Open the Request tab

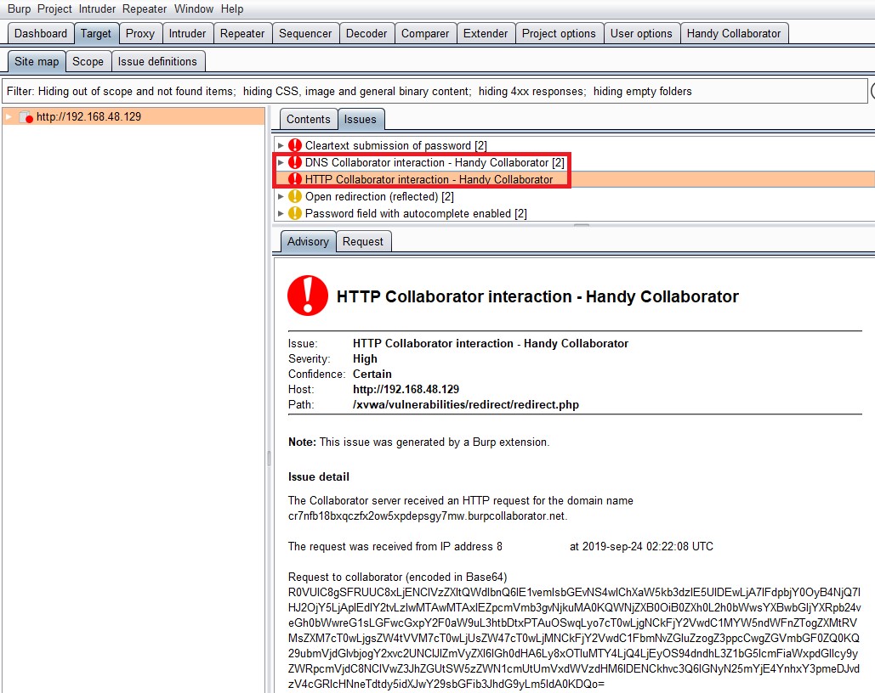point(363,241)
